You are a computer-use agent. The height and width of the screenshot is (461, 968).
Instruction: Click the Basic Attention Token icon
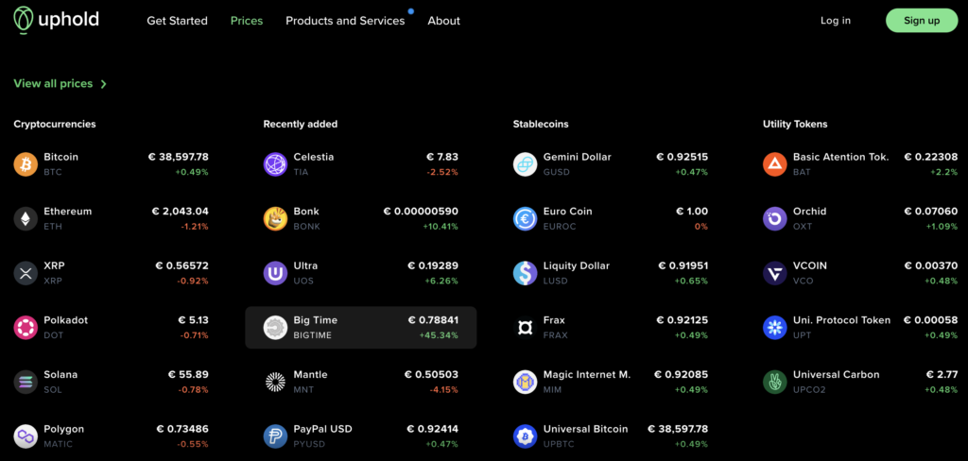tap(775, 164)
